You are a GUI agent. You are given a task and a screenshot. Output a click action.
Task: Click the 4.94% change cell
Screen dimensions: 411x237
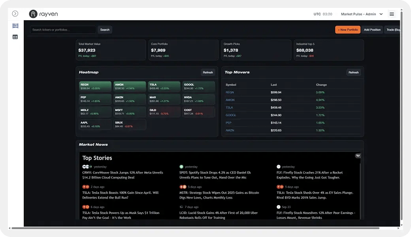tap(320, 100)
